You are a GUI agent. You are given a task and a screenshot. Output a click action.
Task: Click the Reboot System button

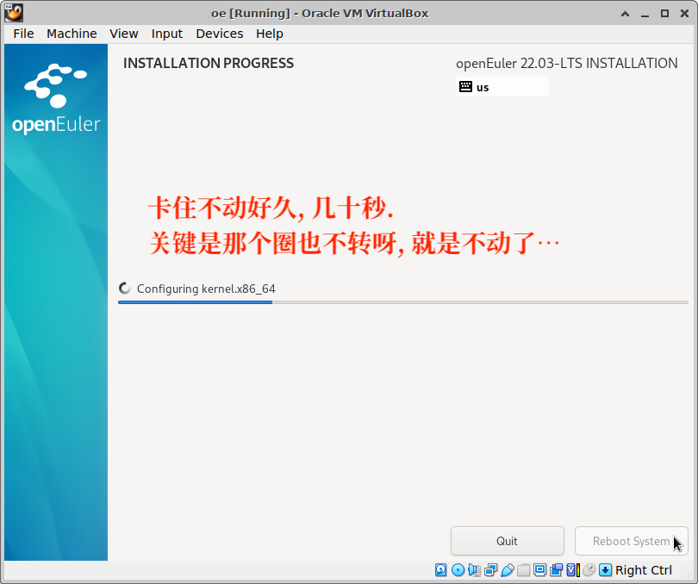point(631,541)
